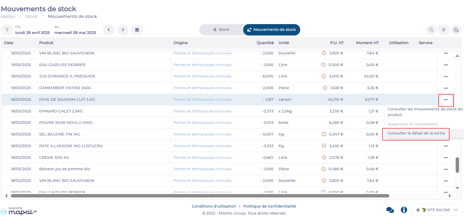Choose Consulter le détail de la sortie
The height and width of the screenshot is (220, 464).
point(416,133)
